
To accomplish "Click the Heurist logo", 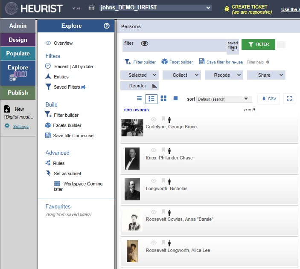I will point(34,9).
